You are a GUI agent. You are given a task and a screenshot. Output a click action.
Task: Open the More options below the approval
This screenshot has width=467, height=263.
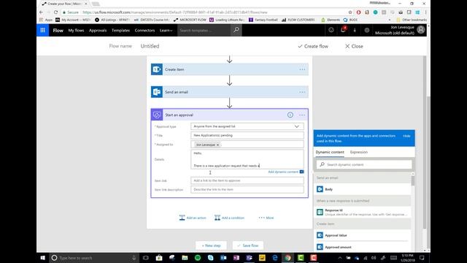(266, 218)
